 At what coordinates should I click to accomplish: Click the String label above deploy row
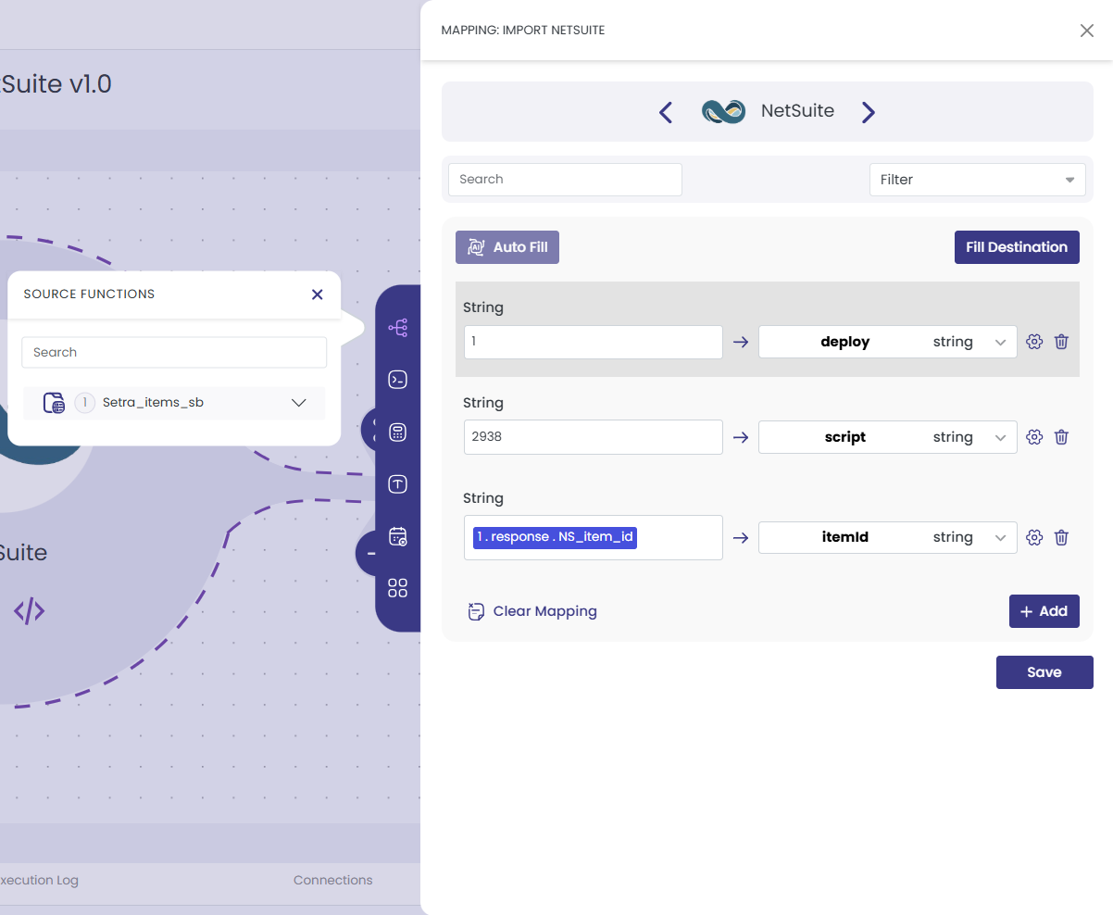point(483,307)
